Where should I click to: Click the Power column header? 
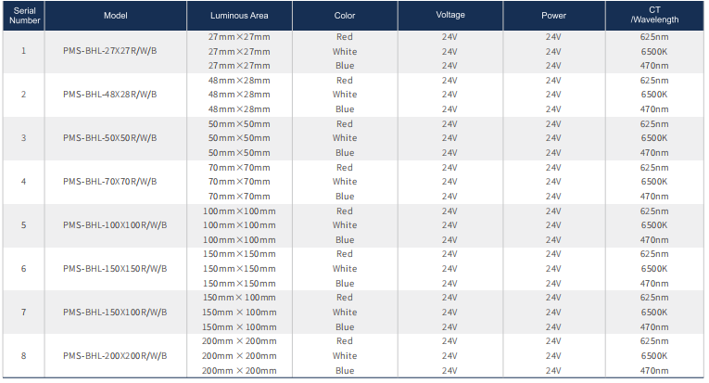click(553, 16)
